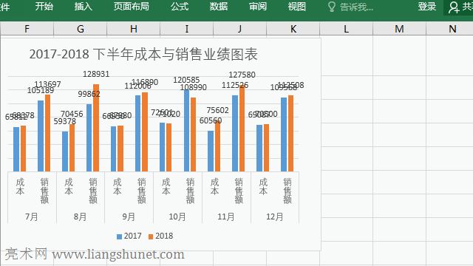473x266 pixels.
Task: Select column L header
Action: coord(347,29)
